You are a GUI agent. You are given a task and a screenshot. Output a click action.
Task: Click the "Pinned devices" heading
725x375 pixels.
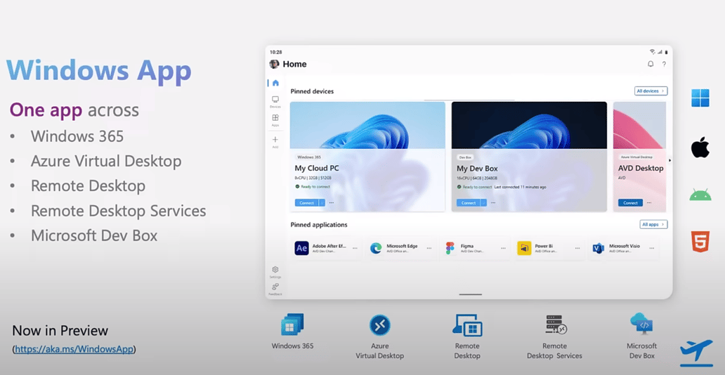pyautogui.click(x=312, y=91)
